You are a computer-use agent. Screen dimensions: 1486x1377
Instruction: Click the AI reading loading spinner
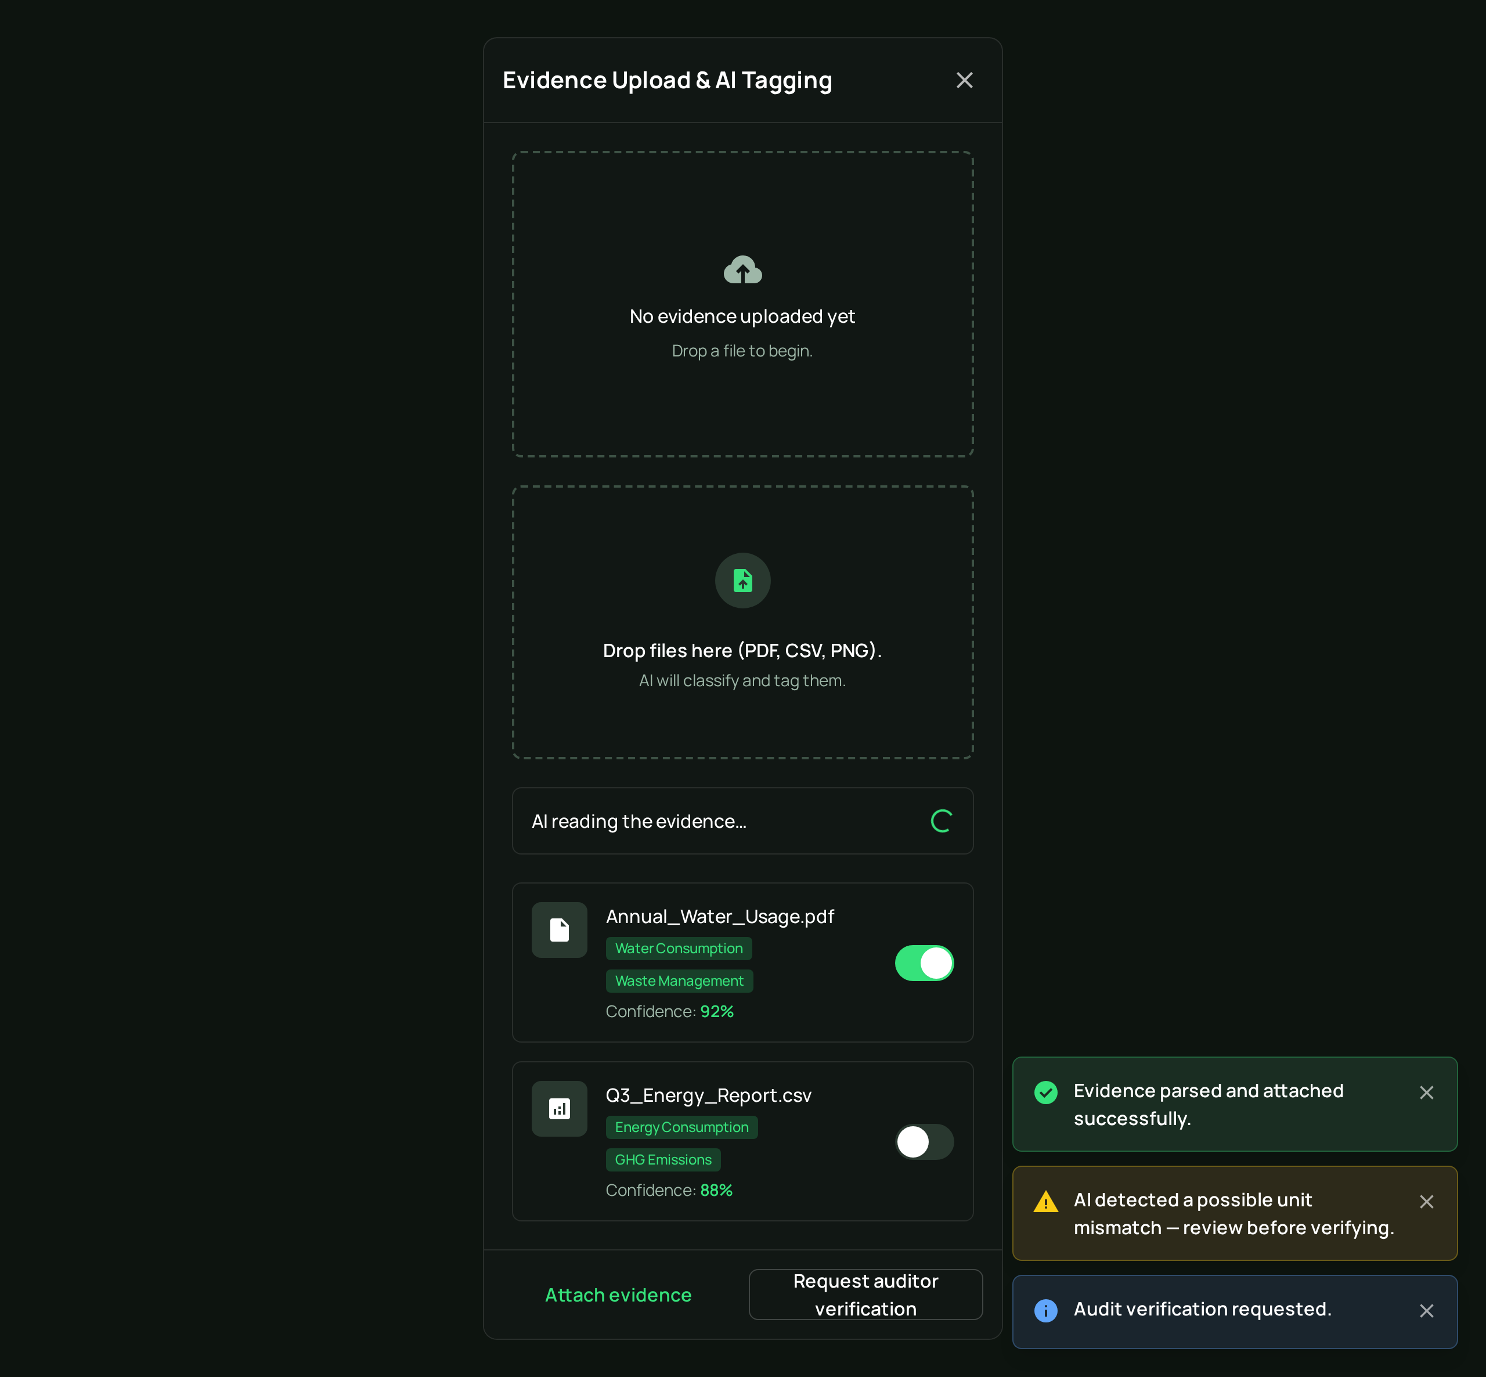[x=942, y=821]
